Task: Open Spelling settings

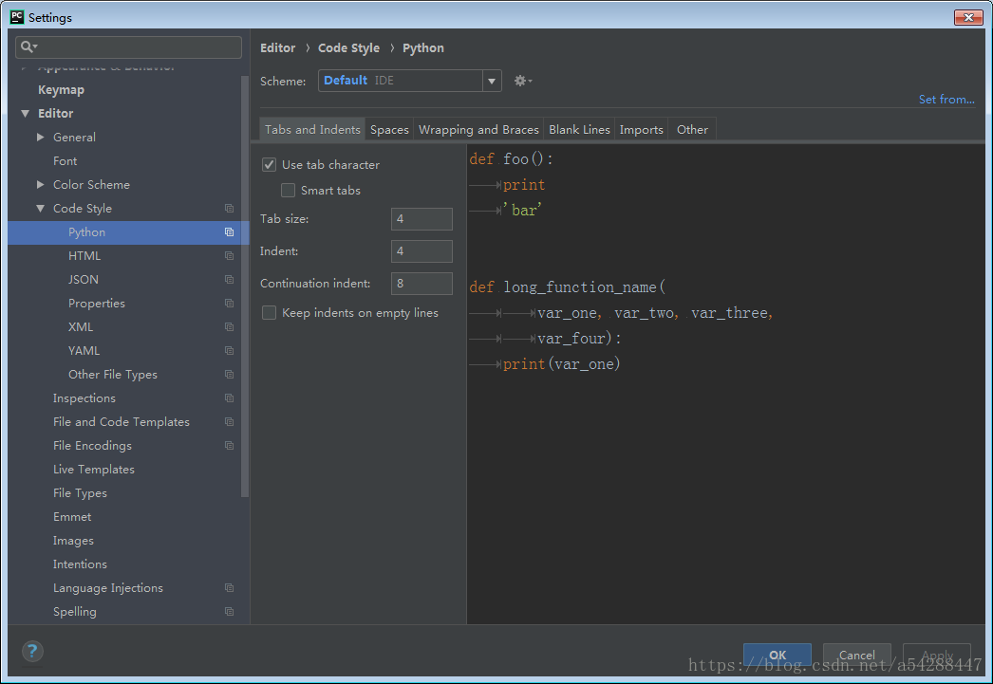Action: 75,612
